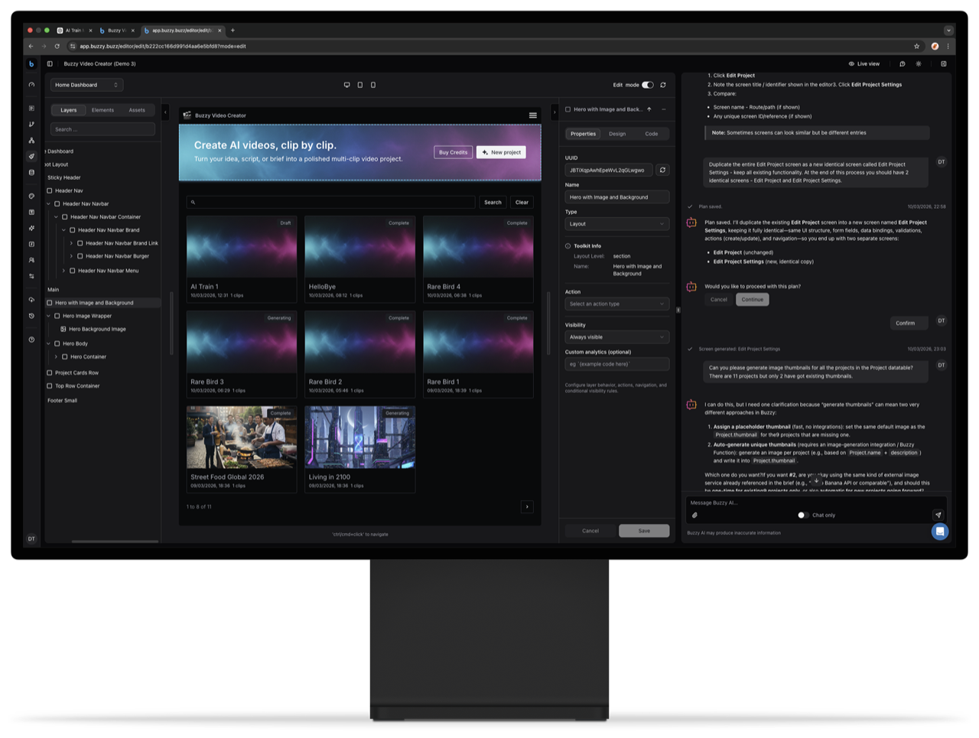Click Save in the properties panel
The image size is (979, 738).
(644, 531)
